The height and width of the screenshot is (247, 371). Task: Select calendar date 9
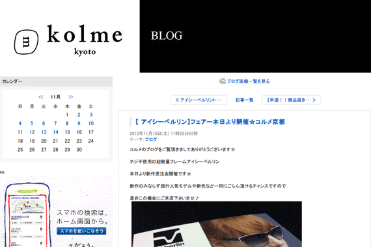pyautogui.click(x=79, y=123)
